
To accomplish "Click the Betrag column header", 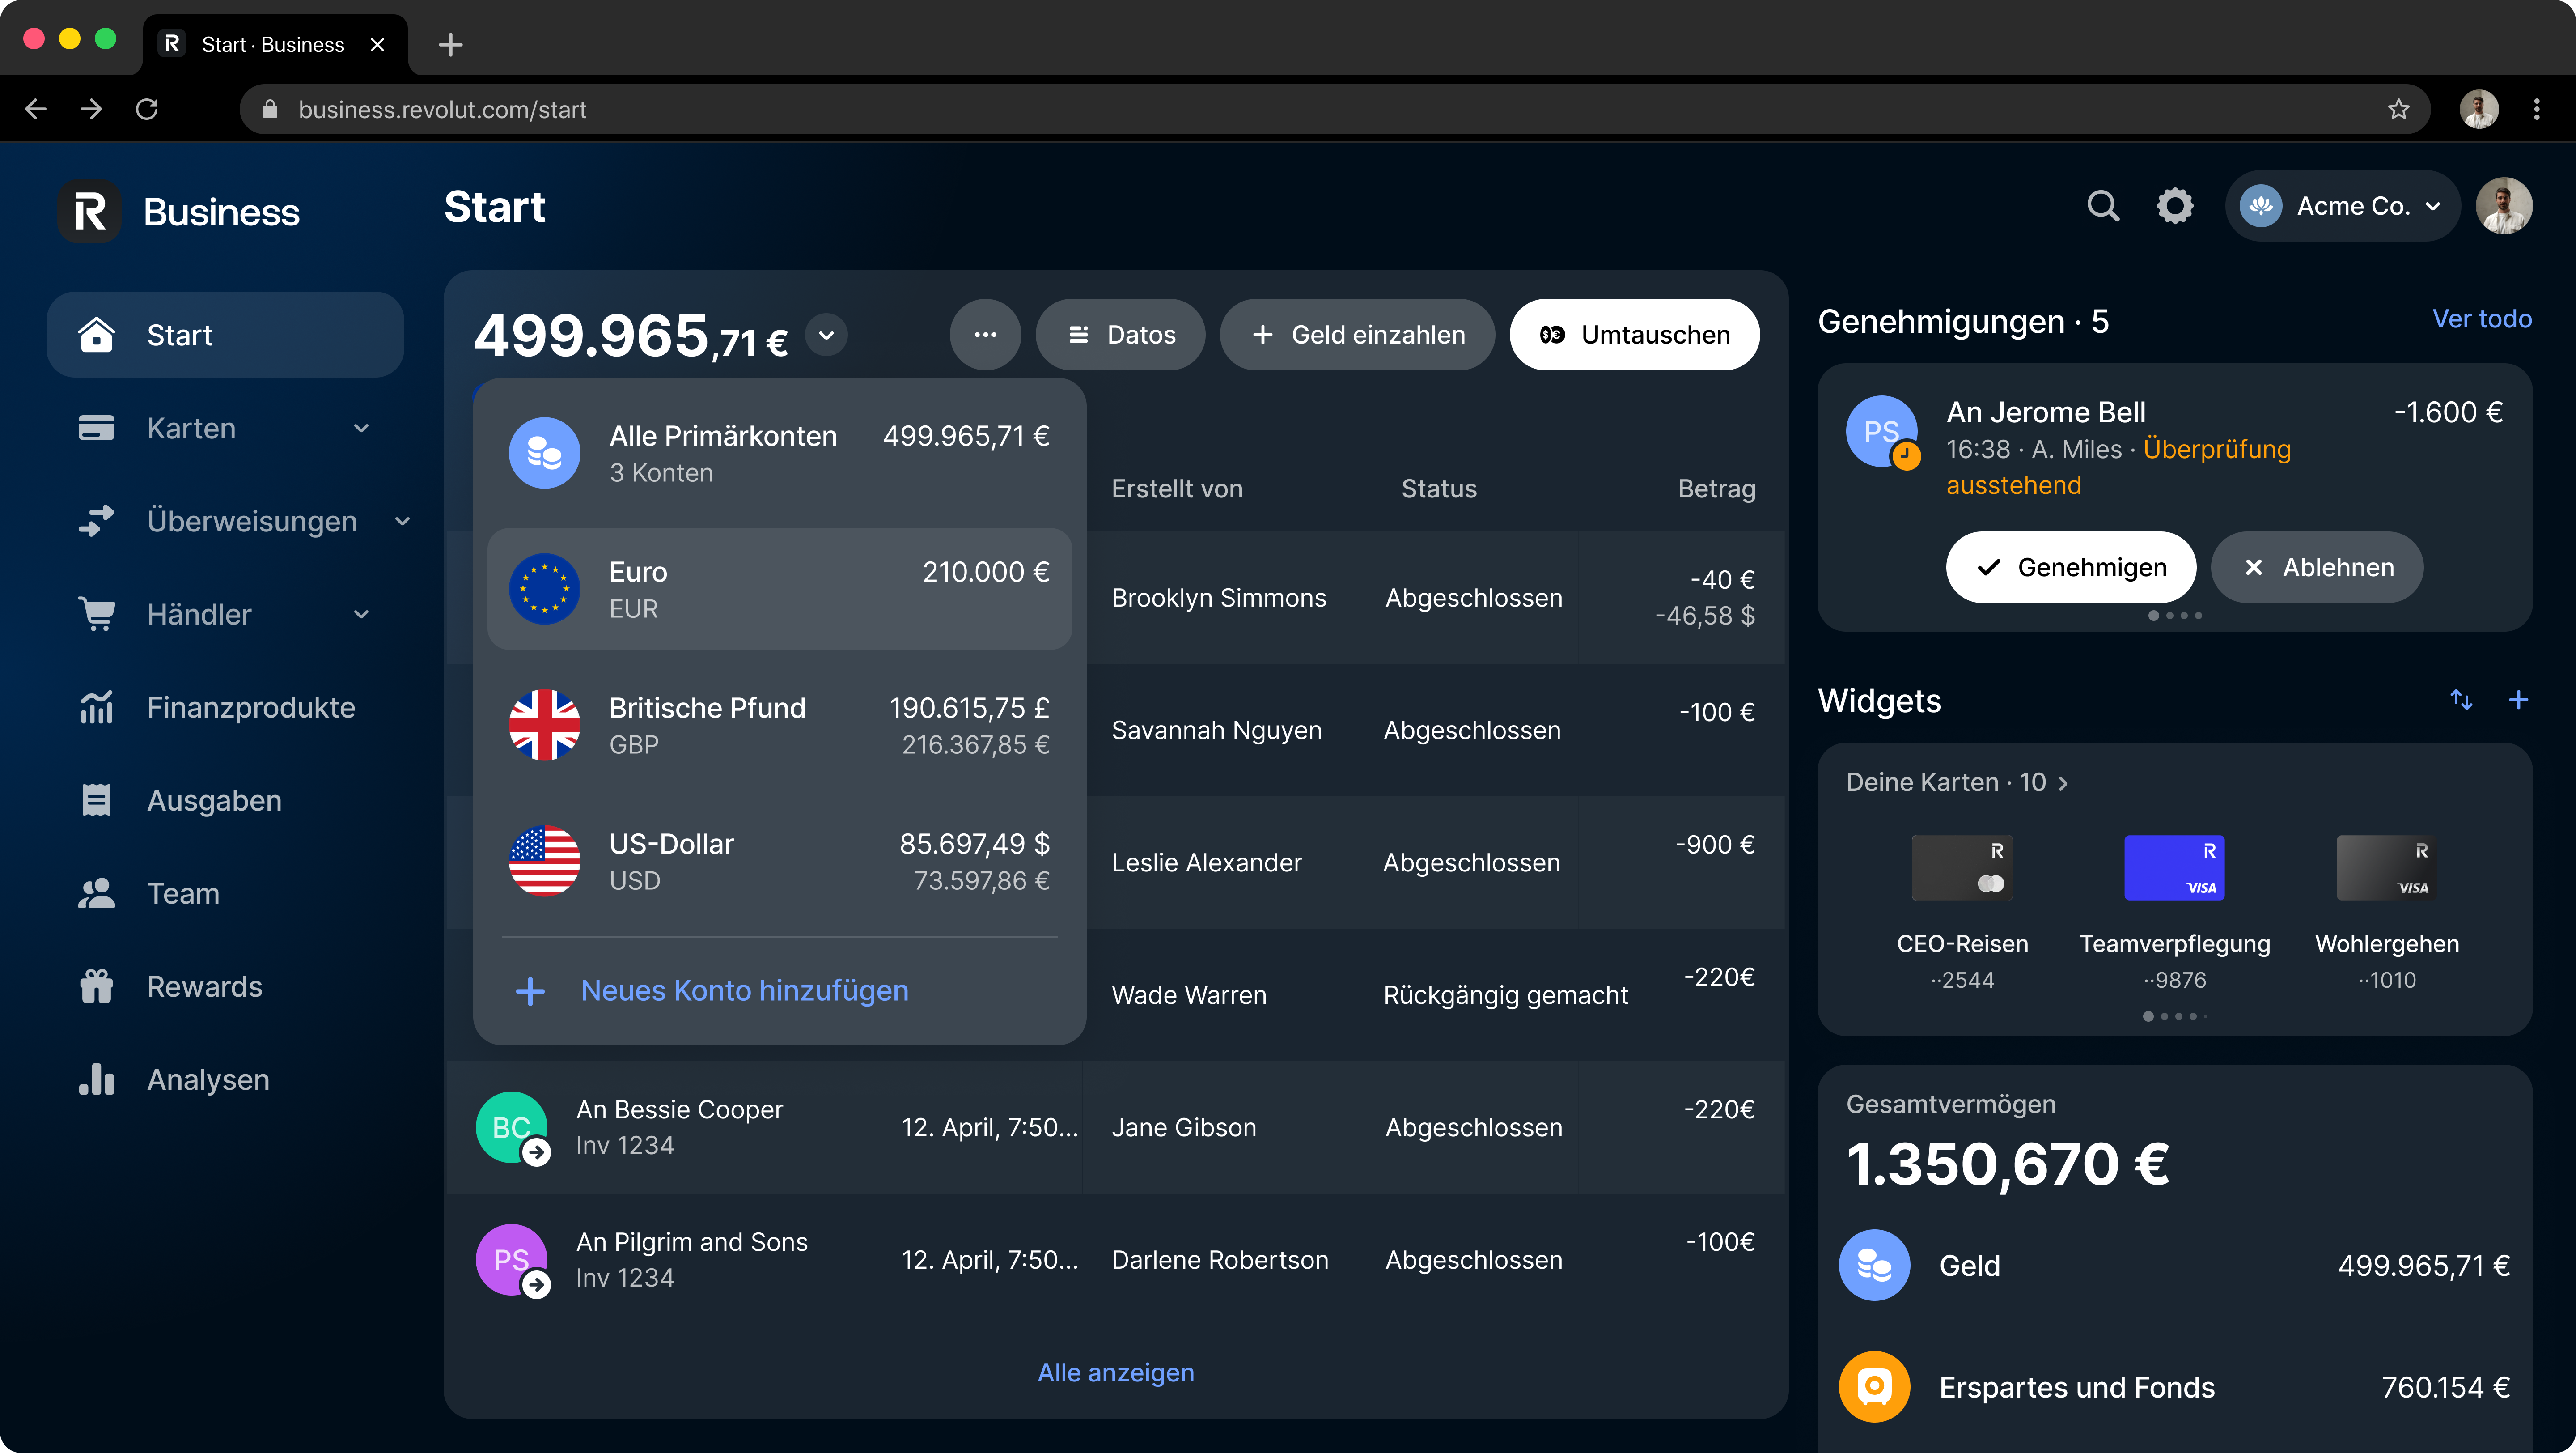I will pos(1716,489).
